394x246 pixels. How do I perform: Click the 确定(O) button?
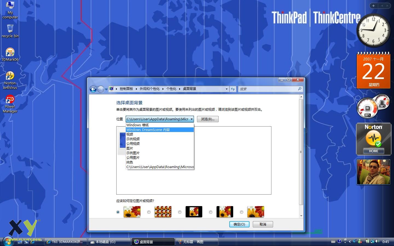pyautogui.click(x=239, y=224)
